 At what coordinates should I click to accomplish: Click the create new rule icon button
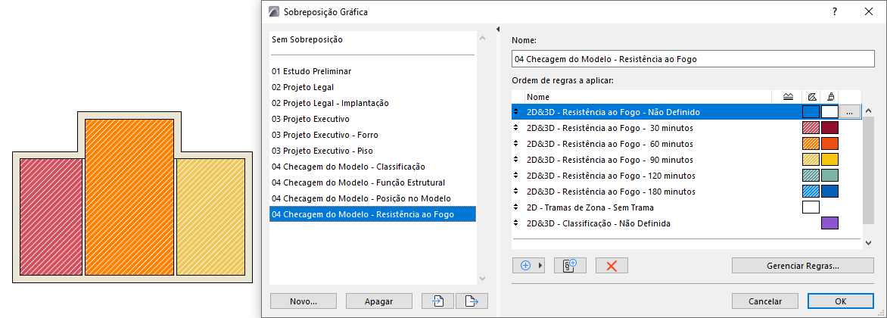(570, 265)
